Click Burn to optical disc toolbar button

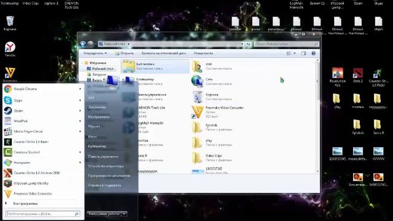tap(163, 53)
